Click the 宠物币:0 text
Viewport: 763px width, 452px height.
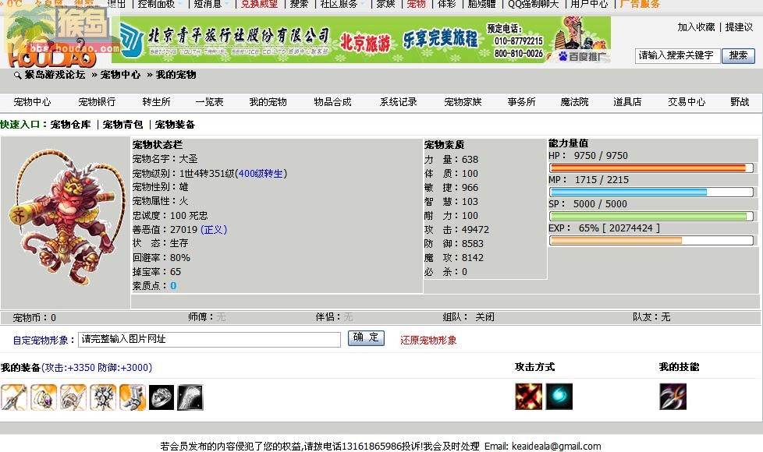[34, 318]
